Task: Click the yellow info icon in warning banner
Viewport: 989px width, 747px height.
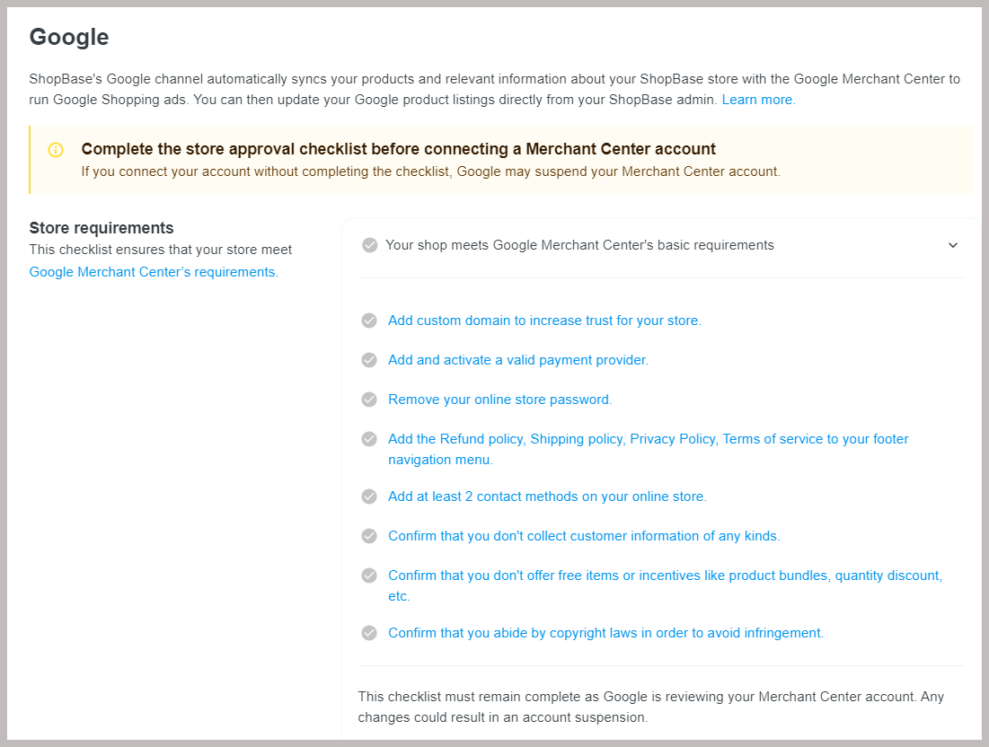Action: click(56, 150)
